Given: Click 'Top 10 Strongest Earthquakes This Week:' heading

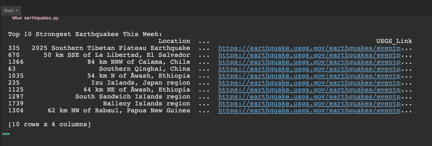Looking at the screenshot, I should point(85,34).
